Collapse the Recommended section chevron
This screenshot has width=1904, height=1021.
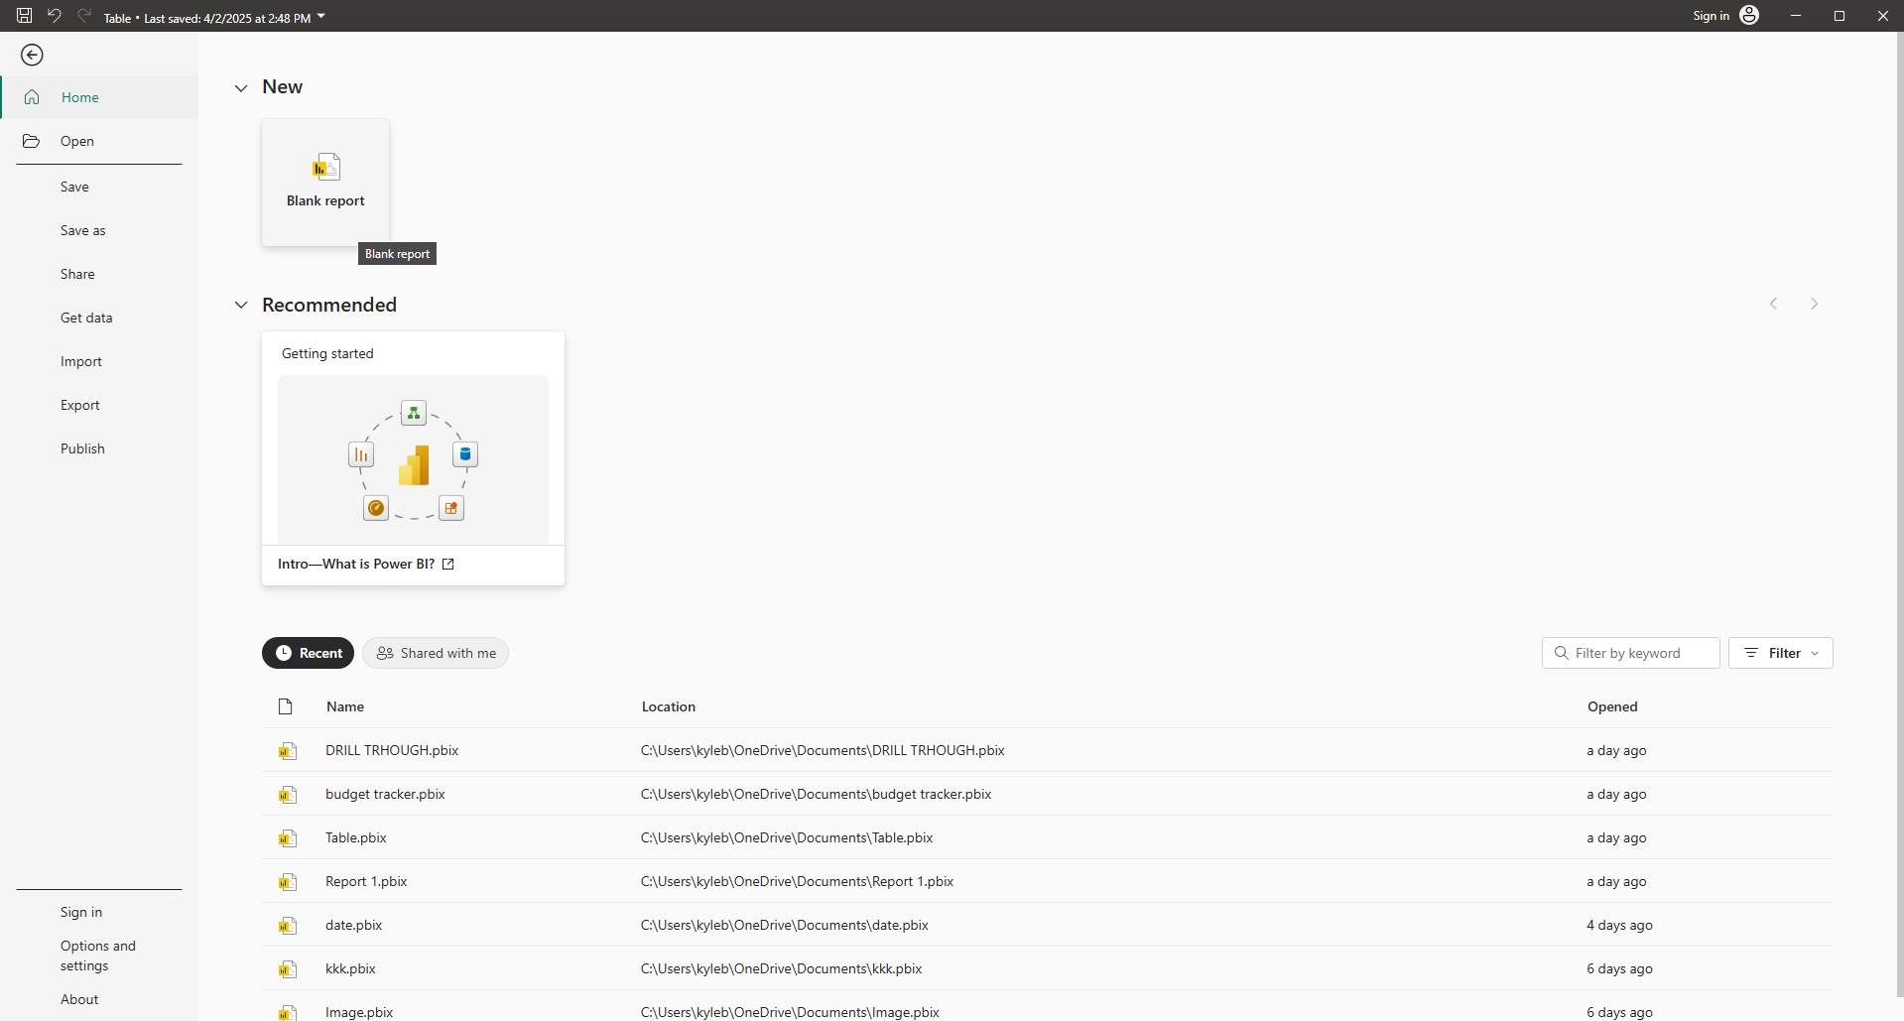click(241, 306)
